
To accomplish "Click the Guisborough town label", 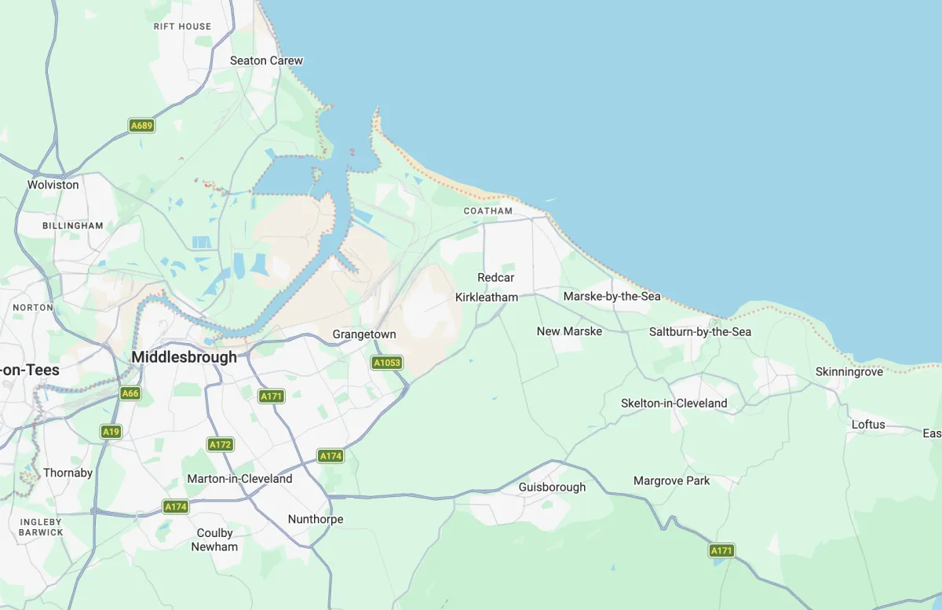I will (552, 488).
